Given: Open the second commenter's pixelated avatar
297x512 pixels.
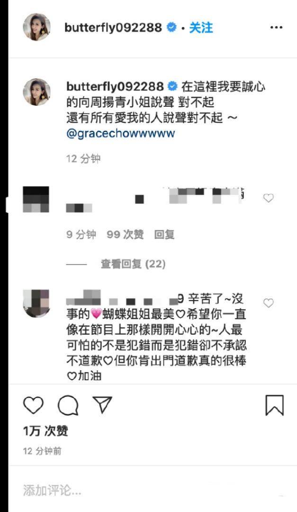Looking at the screenshot, I should (36, 303).
